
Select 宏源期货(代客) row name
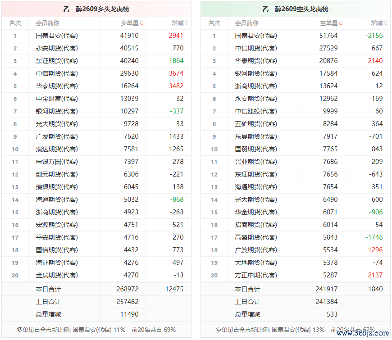coord(57,225)
